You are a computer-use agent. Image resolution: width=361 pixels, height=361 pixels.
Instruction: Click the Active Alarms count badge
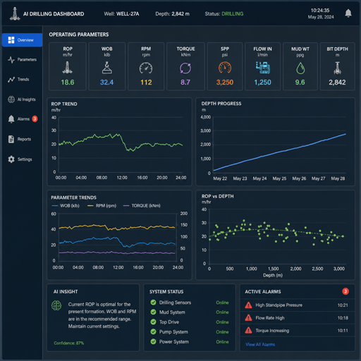coord(345,291)
